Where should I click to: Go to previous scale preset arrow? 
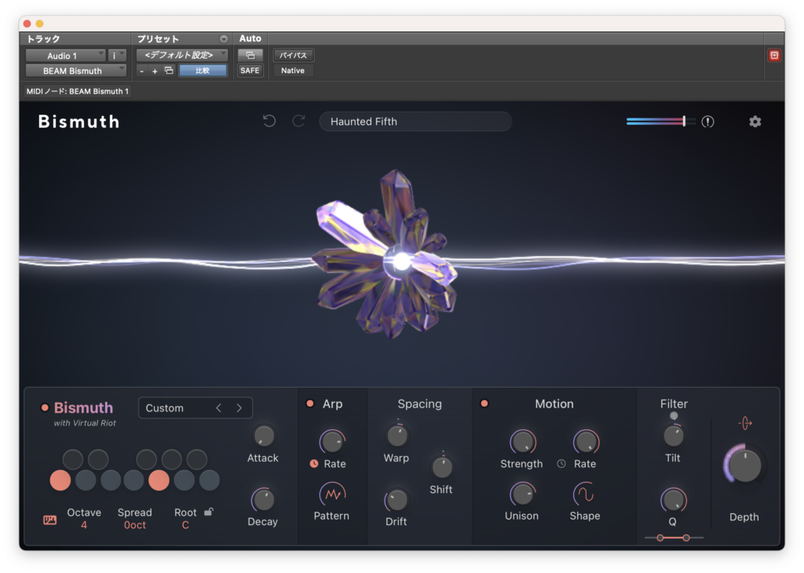(219, 408)
